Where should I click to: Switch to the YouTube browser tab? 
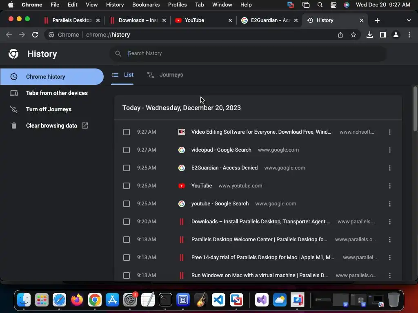[203, 20]
